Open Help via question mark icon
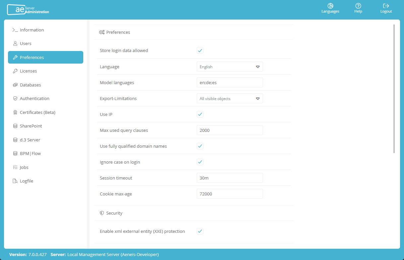Image resolution: width=404 pixels, height=260 pixels. coord(358,6)
